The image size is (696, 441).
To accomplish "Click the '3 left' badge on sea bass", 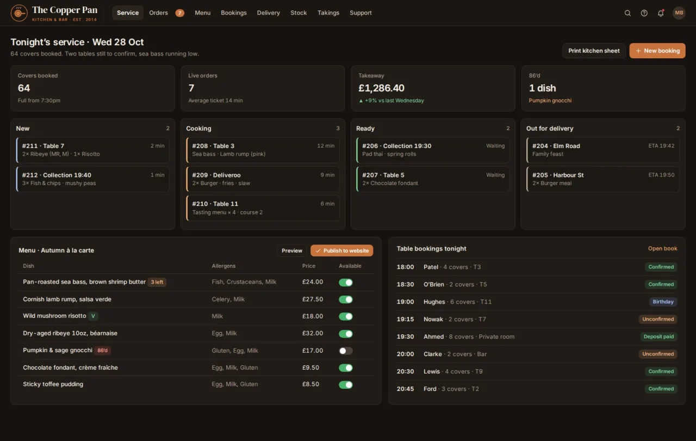I will click(x=157, y=282).
